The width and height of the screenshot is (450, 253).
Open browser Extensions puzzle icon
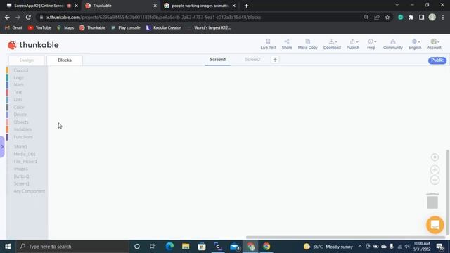tap(411, 17)
